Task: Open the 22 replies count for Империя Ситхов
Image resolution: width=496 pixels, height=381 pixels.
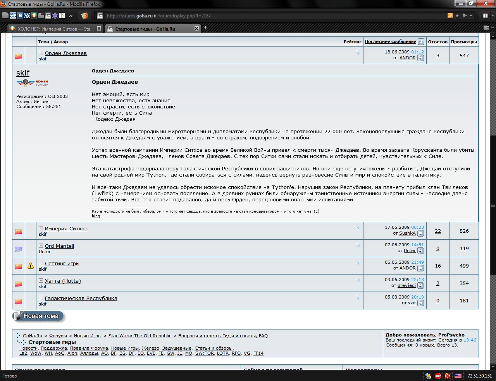Action: (438, 231)
